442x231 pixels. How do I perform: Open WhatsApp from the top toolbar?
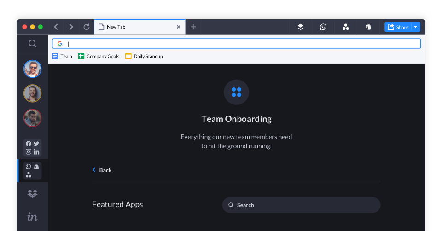coord(323,27)
